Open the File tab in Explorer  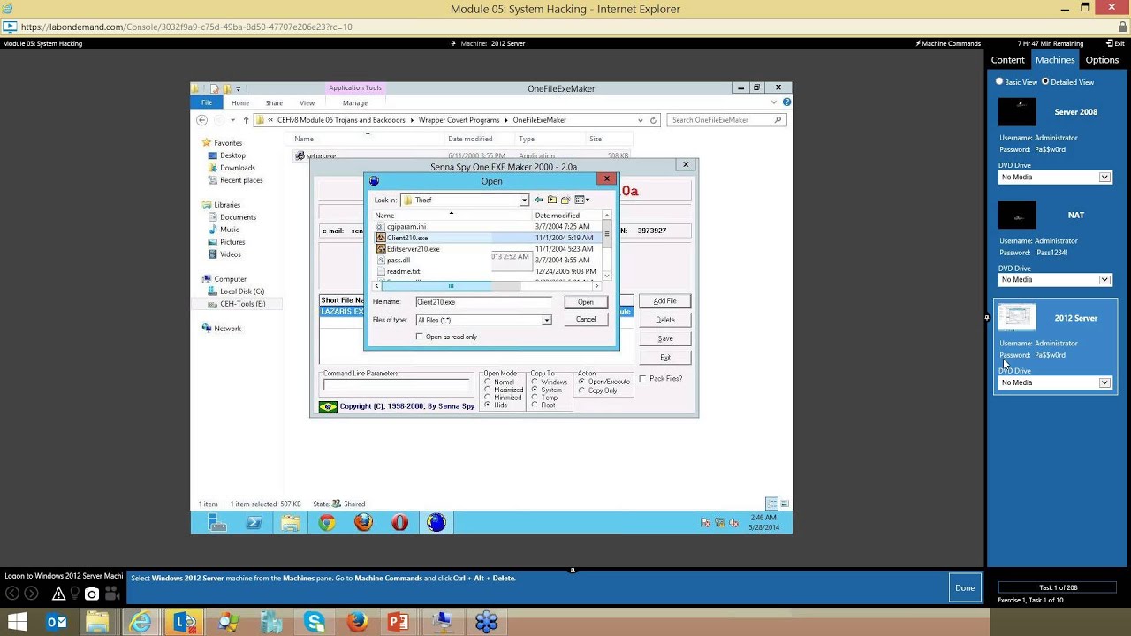206,102
